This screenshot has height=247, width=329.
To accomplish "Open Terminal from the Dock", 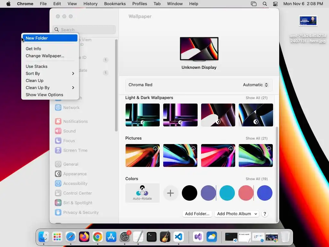I will [152, 237].
